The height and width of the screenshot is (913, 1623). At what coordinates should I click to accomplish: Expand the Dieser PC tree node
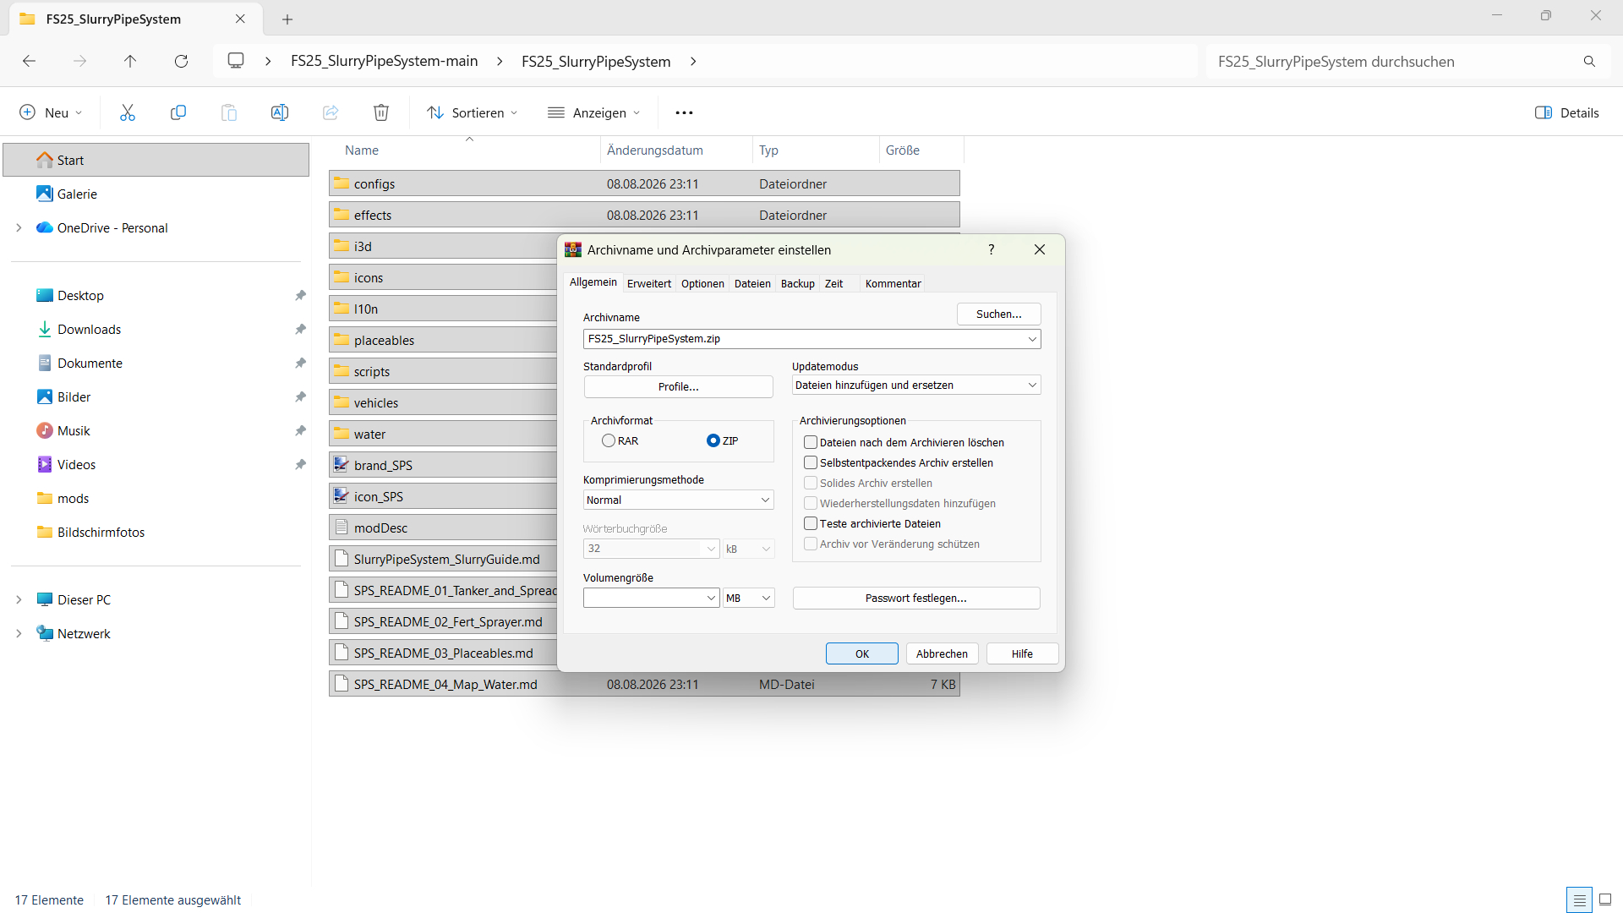(19, 599)
